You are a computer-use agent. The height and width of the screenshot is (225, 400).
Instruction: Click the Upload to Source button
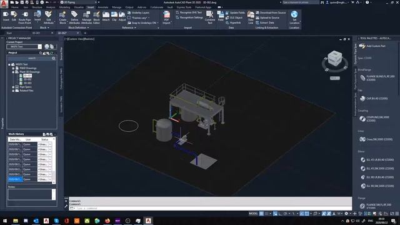coord(267,17)
